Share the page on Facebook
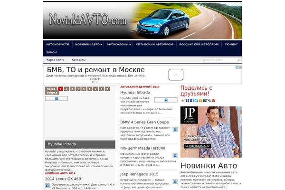The image size is (285, 190). click(x=192, y=100)
